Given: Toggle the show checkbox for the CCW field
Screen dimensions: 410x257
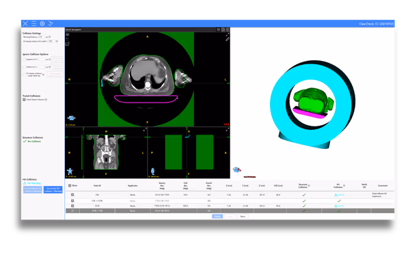Looking at the screenshot, I should (x=72, y=206).
